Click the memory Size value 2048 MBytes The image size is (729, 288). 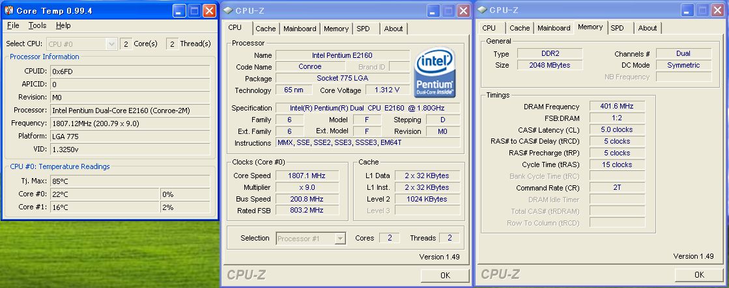click(x=550, y=66)
